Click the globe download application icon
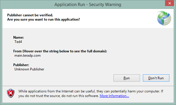 (164, 18)
